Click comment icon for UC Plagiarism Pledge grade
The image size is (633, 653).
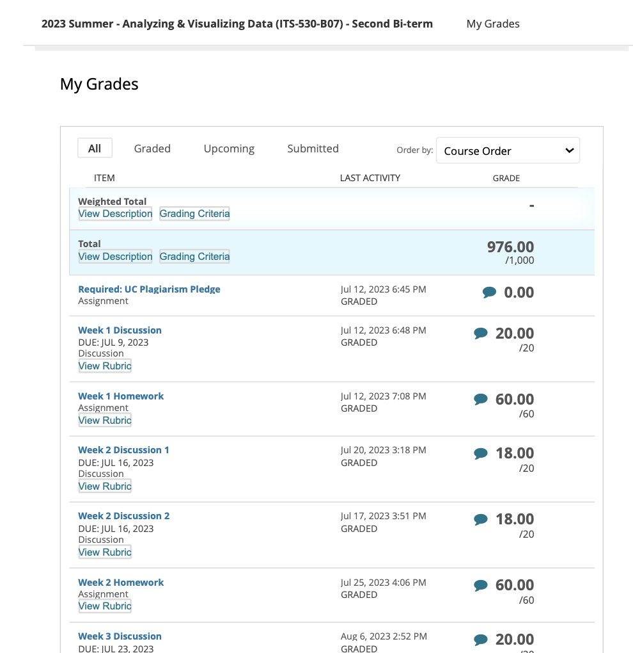pos(489,293)
